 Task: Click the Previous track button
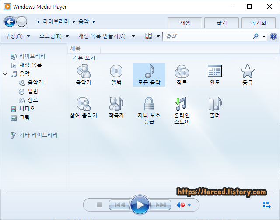pos(119,205)
